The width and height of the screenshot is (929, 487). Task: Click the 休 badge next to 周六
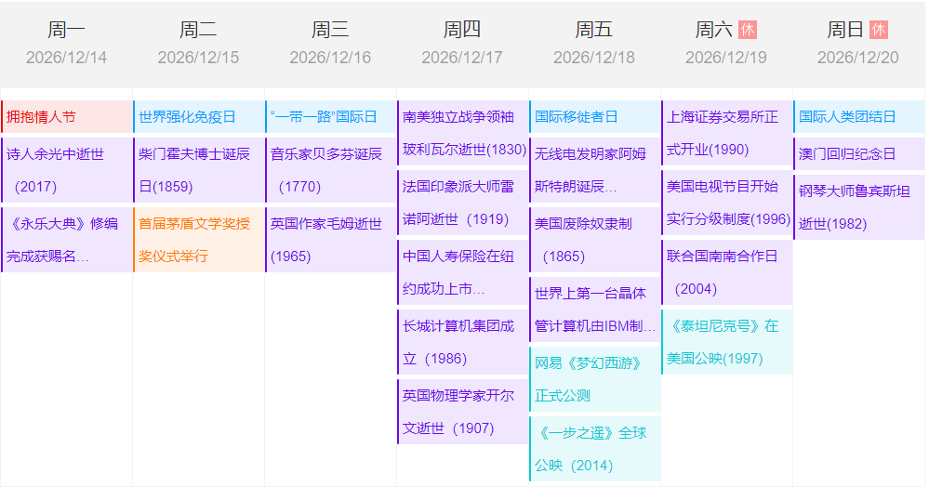coord(748,30)
